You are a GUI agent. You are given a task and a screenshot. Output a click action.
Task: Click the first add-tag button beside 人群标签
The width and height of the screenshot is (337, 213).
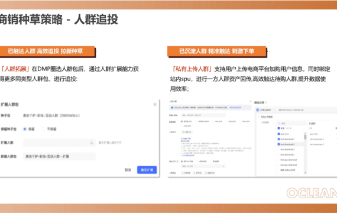point(186,173)
